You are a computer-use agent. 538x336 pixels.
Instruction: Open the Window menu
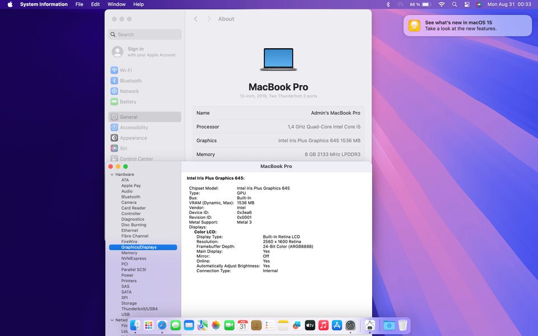click(x=117, y=4)
